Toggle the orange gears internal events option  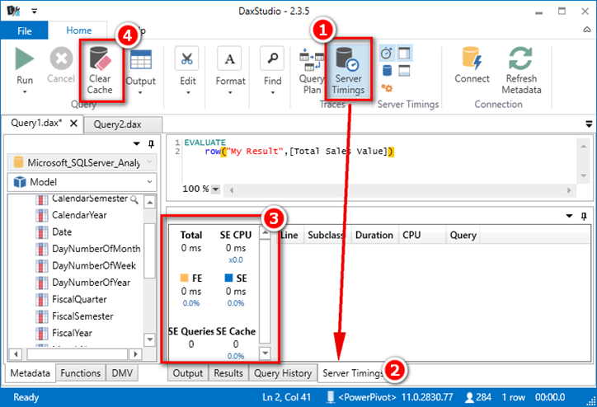click(387, 88)
